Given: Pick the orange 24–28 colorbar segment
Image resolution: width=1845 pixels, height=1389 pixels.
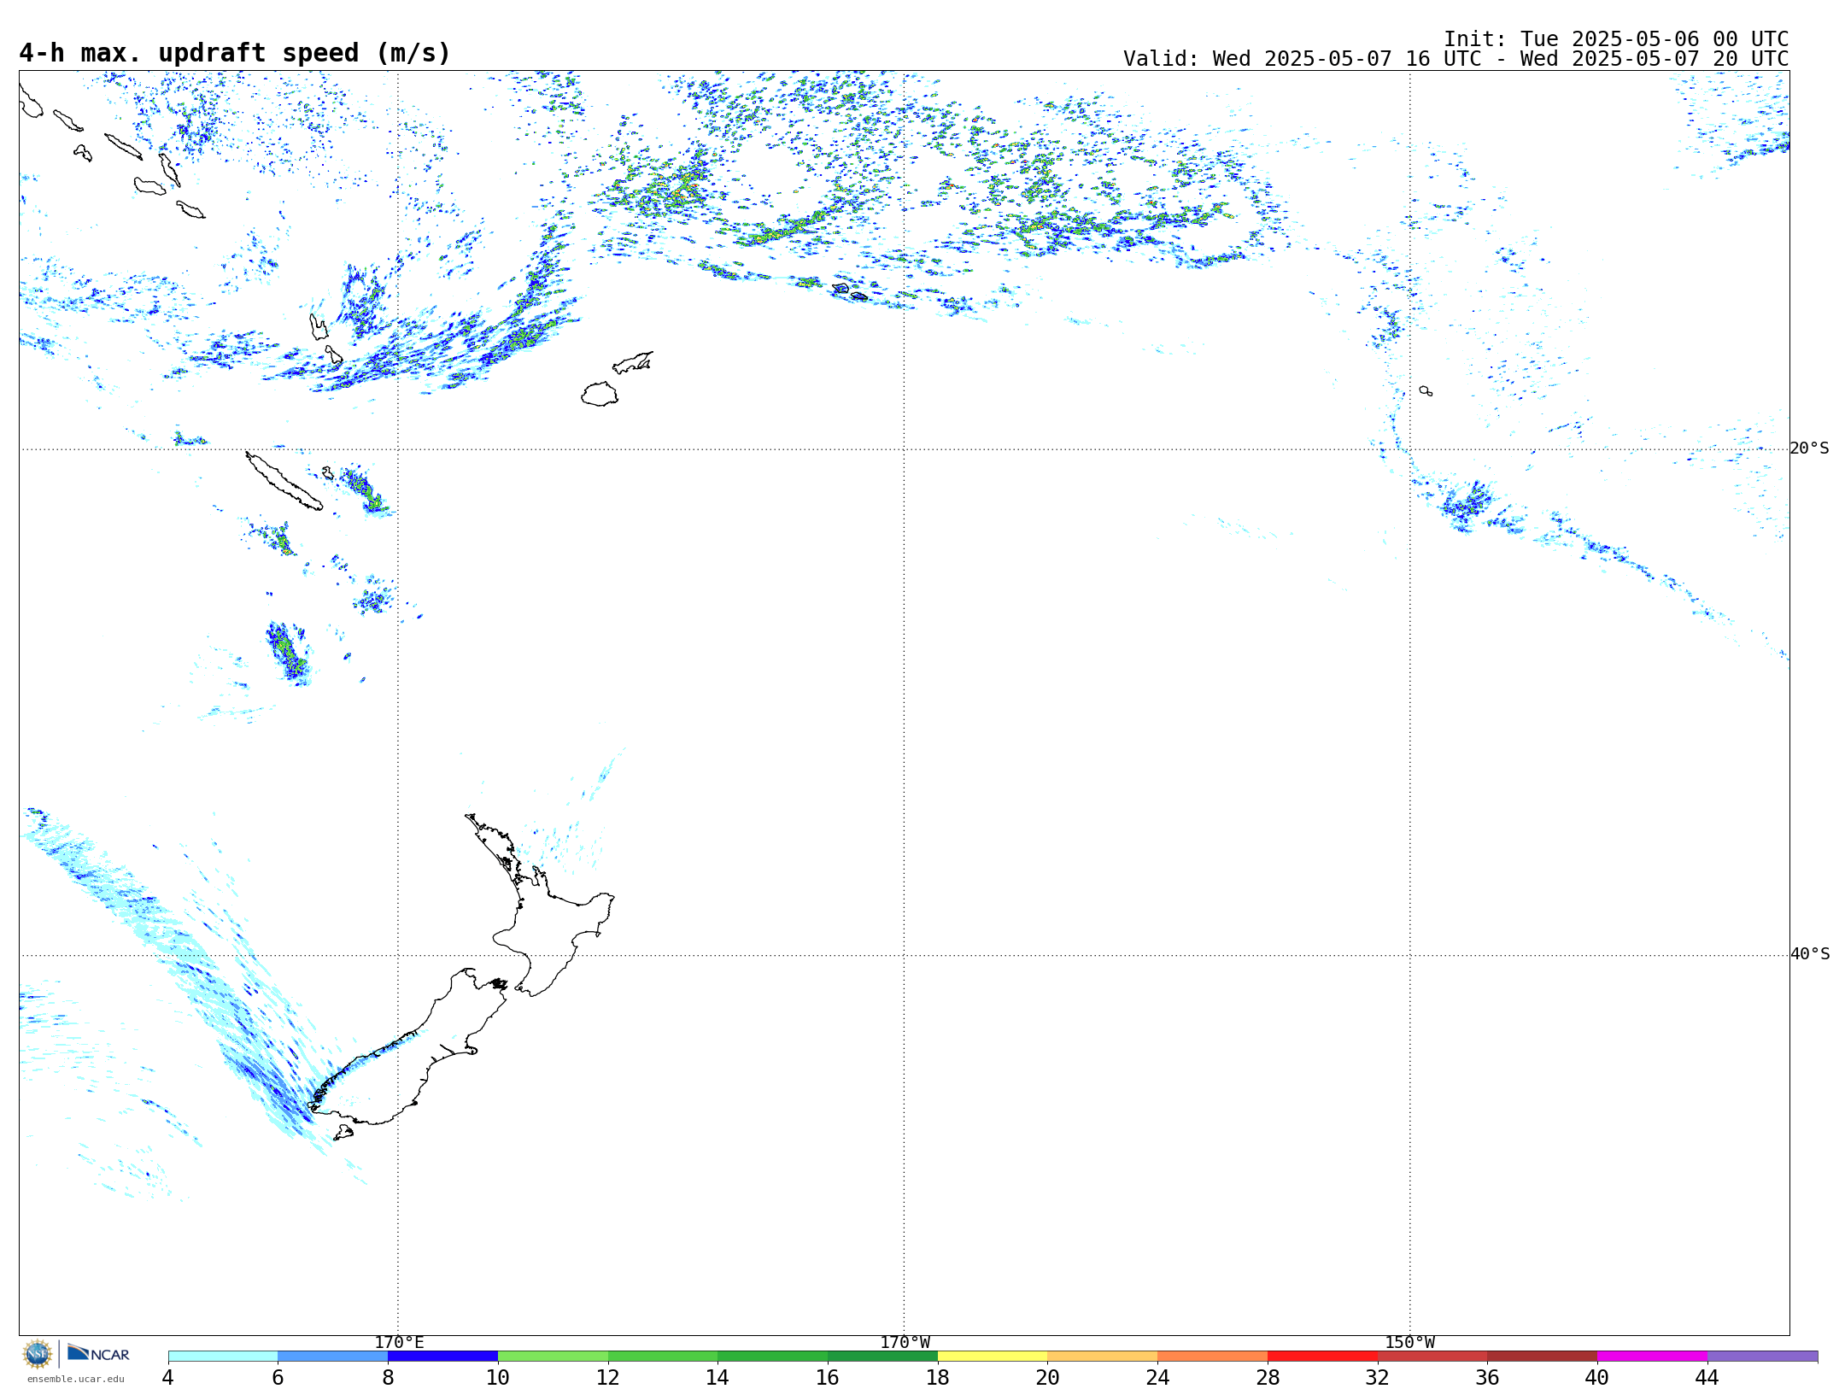Looking at the screenshot, I should [x=1213, y=1357].
